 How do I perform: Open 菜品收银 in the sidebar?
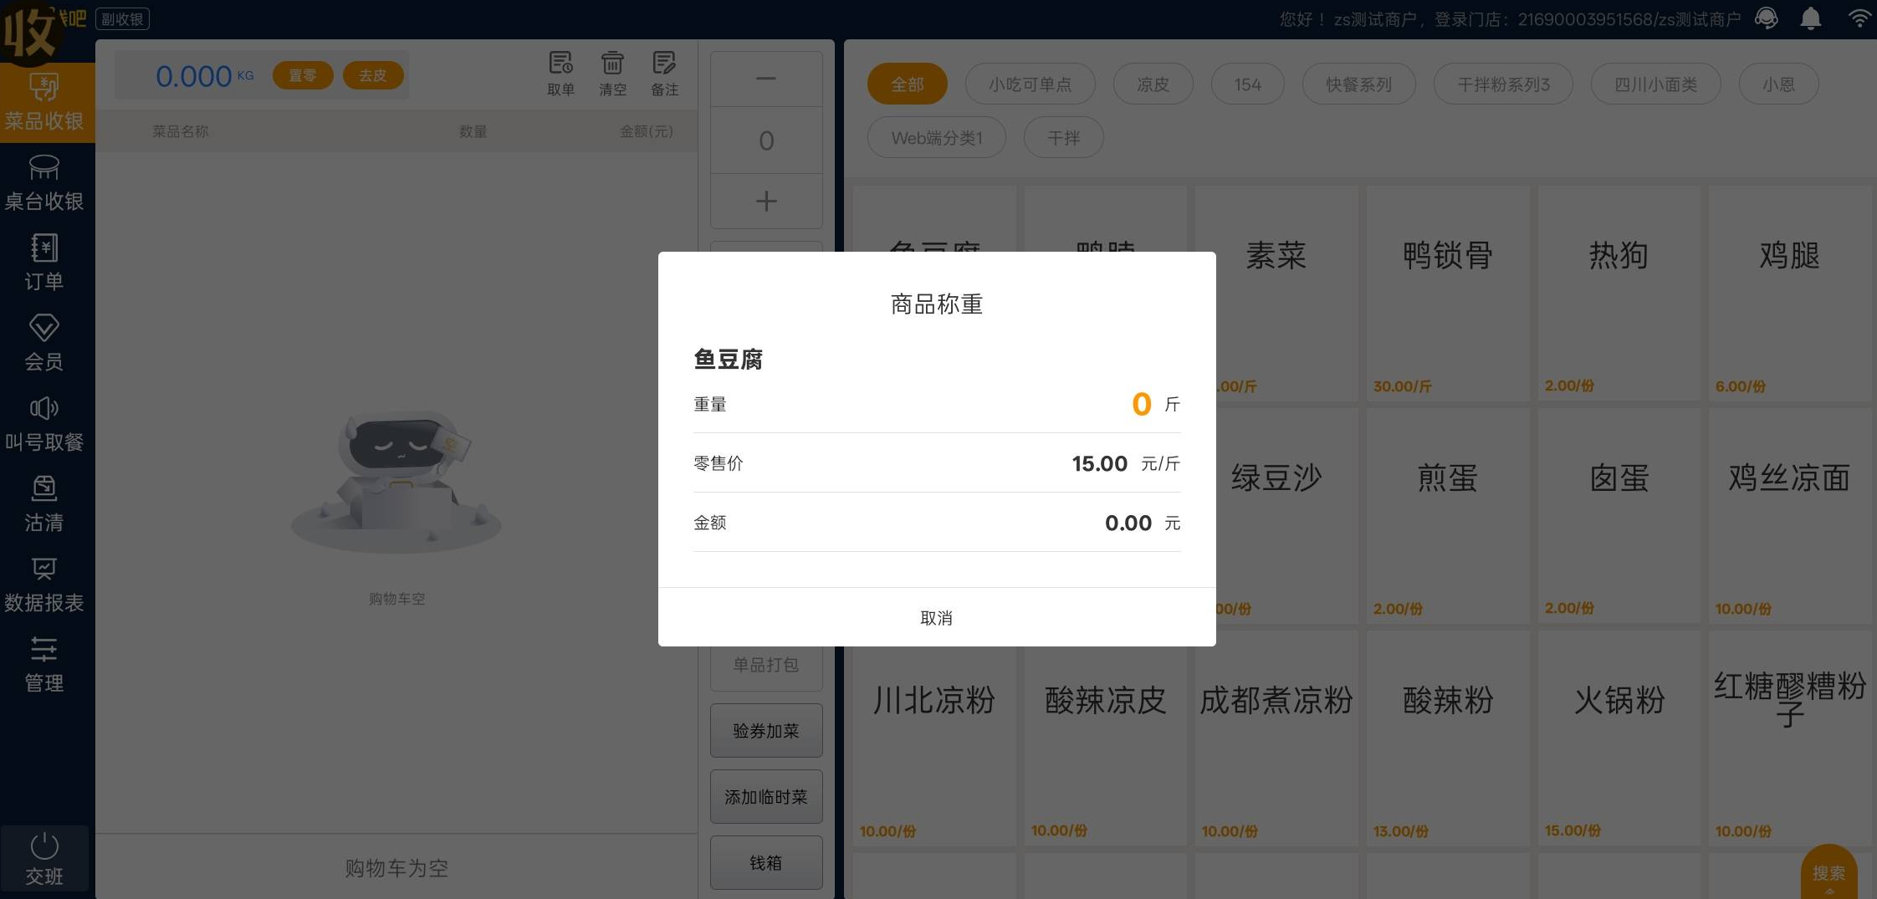(x=44, y=103)
